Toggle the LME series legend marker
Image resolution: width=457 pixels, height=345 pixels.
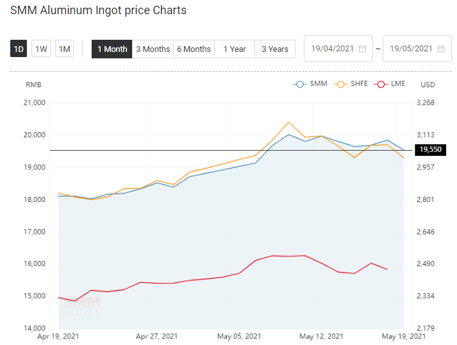[381, 84]
